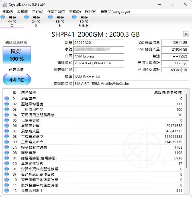Click status icon of row 06 累積讀取量
192x197 pixels.
click(7, 126)
